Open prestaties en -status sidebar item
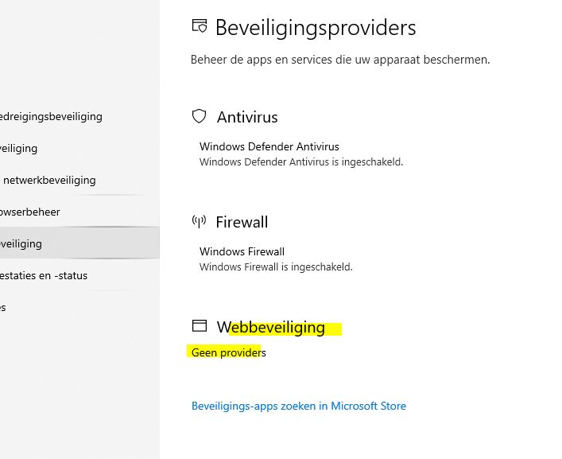 click(x=44, y=275)
